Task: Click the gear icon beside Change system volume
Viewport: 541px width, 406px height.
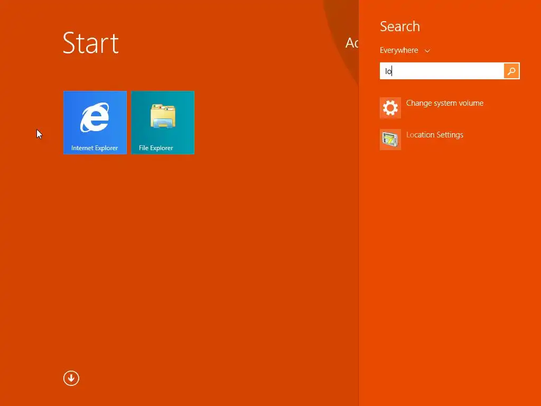Action: pyautogui.click(x=390, y=108)
